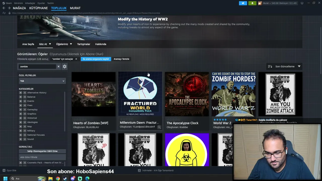Open the Son Güncelleme sort dropdown

pyautogui.click(x=285, y=66)
